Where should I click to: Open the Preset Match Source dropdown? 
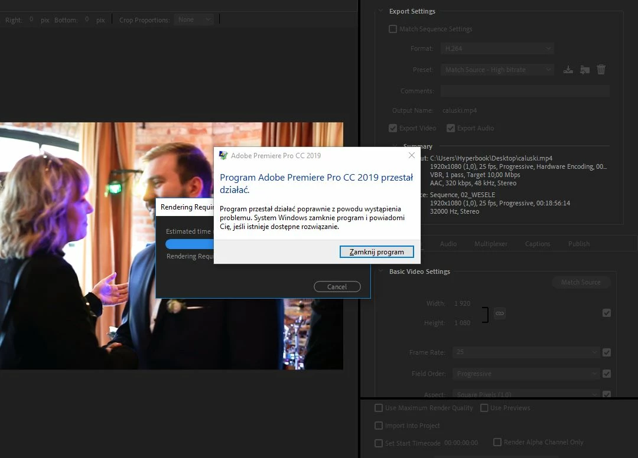tap(497, 70)
